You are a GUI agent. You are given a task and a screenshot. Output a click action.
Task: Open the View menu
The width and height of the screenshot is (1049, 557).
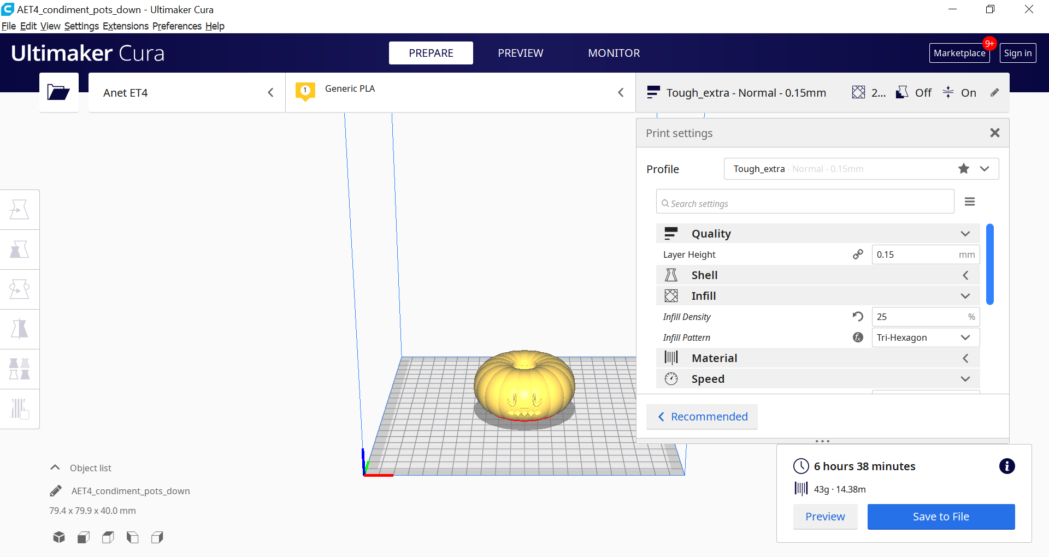tap(50, 26)
